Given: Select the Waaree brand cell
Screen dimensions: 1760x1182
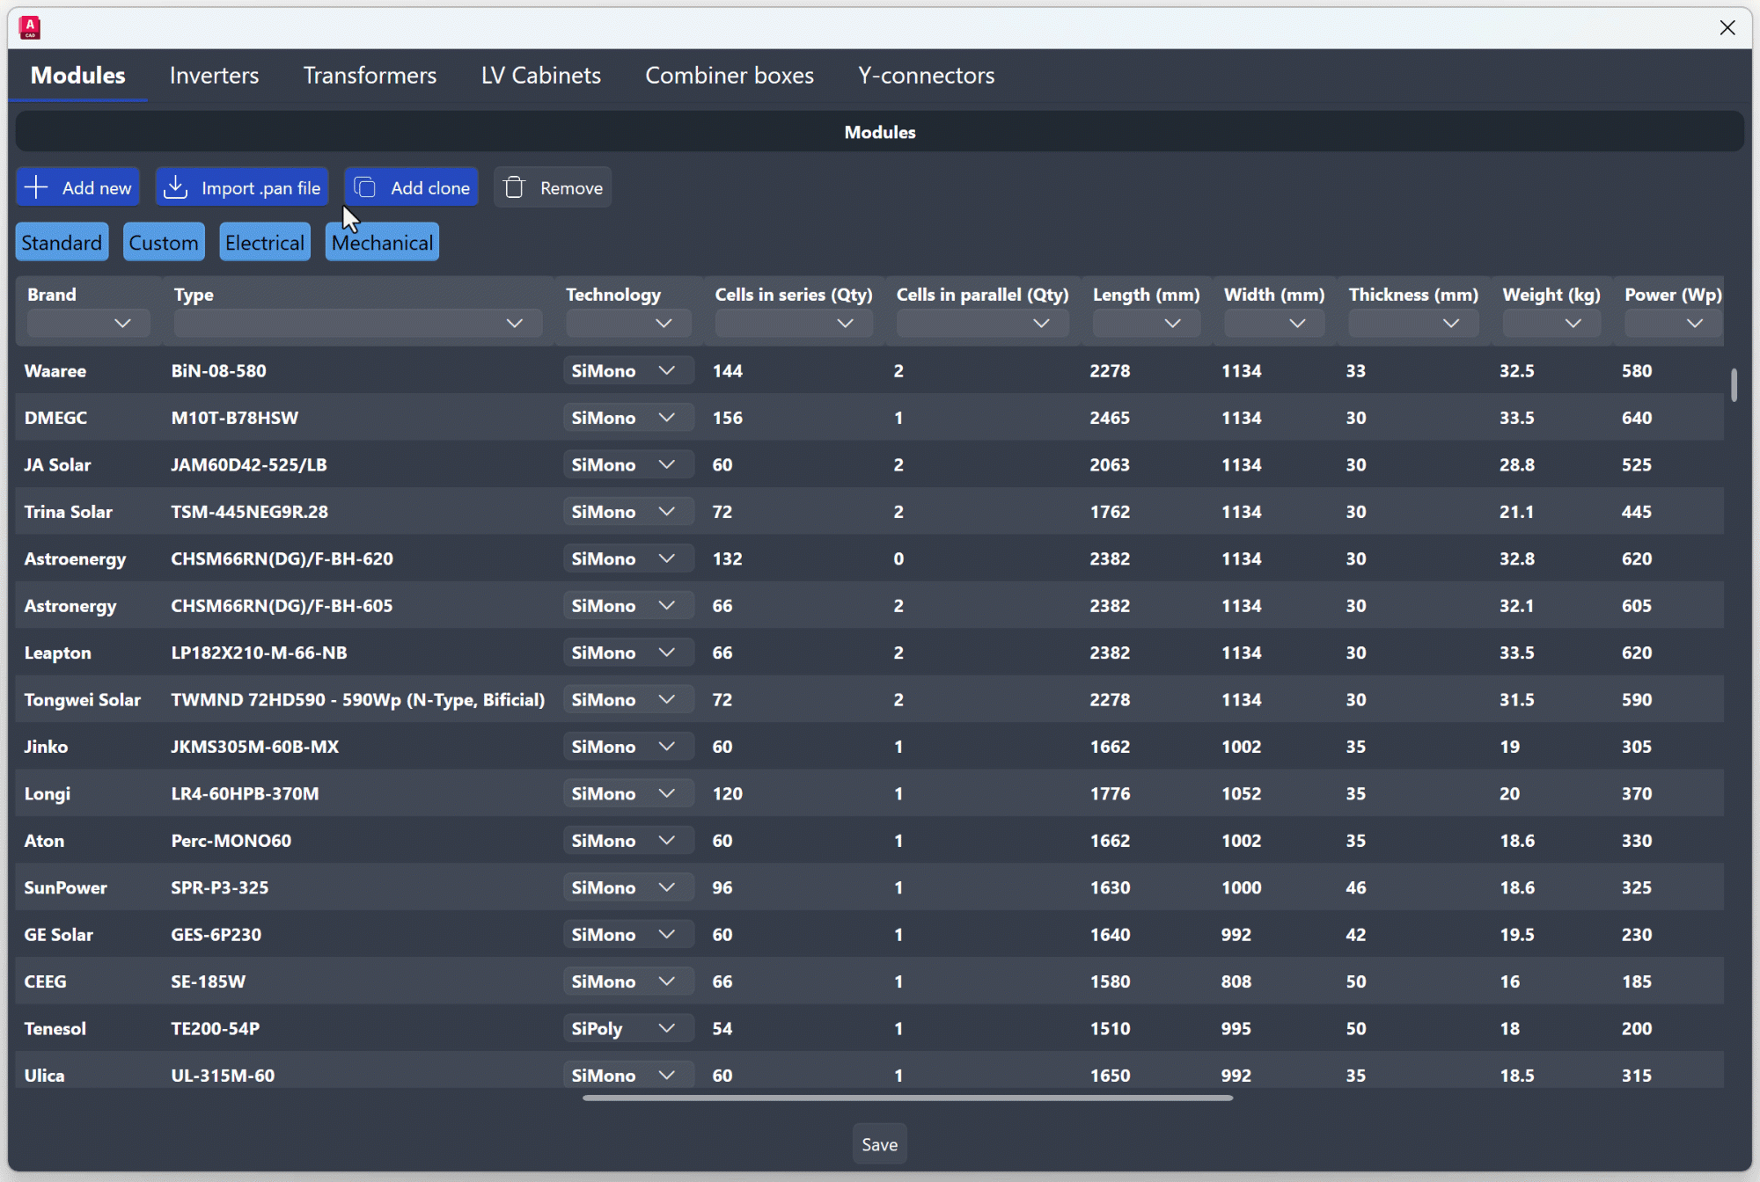Looking at the screenshot, I should [55, 371].
